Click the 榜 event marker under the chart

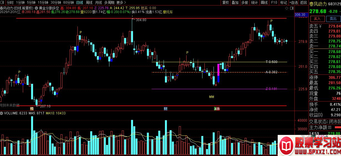pyautogui.click(x=32, y=109)
